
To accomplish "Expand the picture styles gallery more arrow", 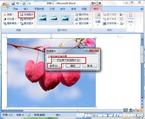I will click(72, 23).
